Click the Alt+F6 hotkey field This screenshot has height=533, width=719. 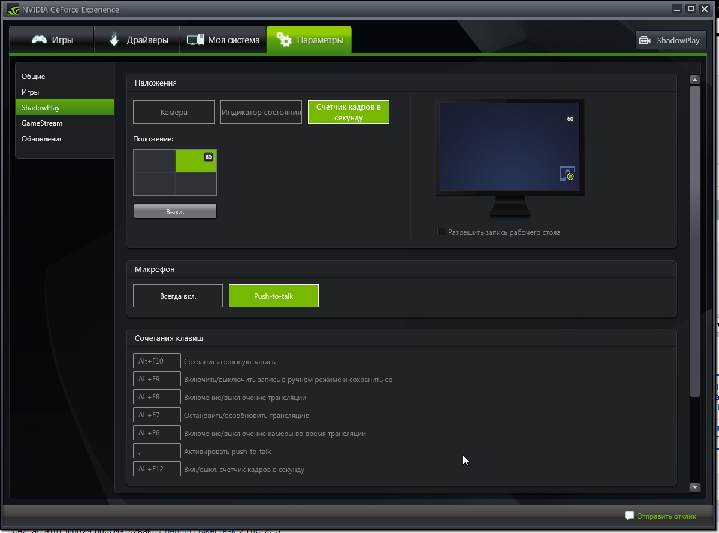click(157, 433)
